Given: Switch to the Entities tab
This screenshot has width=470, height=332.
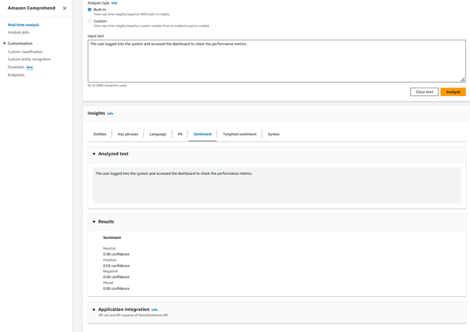Looking at the screenshot, I should click(100, 134).
